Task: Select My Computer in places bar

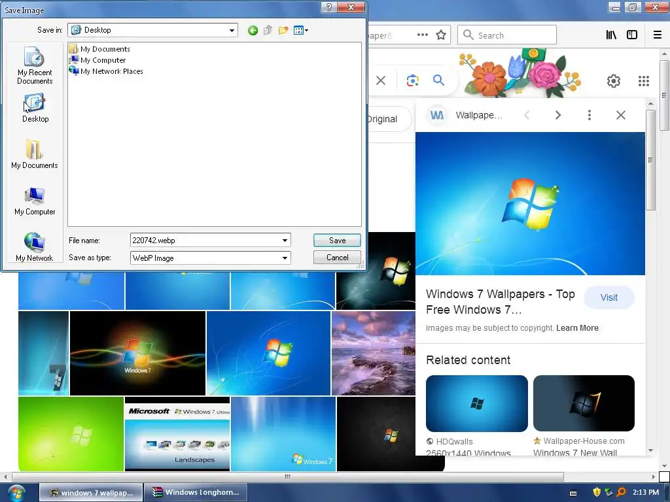Action: pos(35,201)
